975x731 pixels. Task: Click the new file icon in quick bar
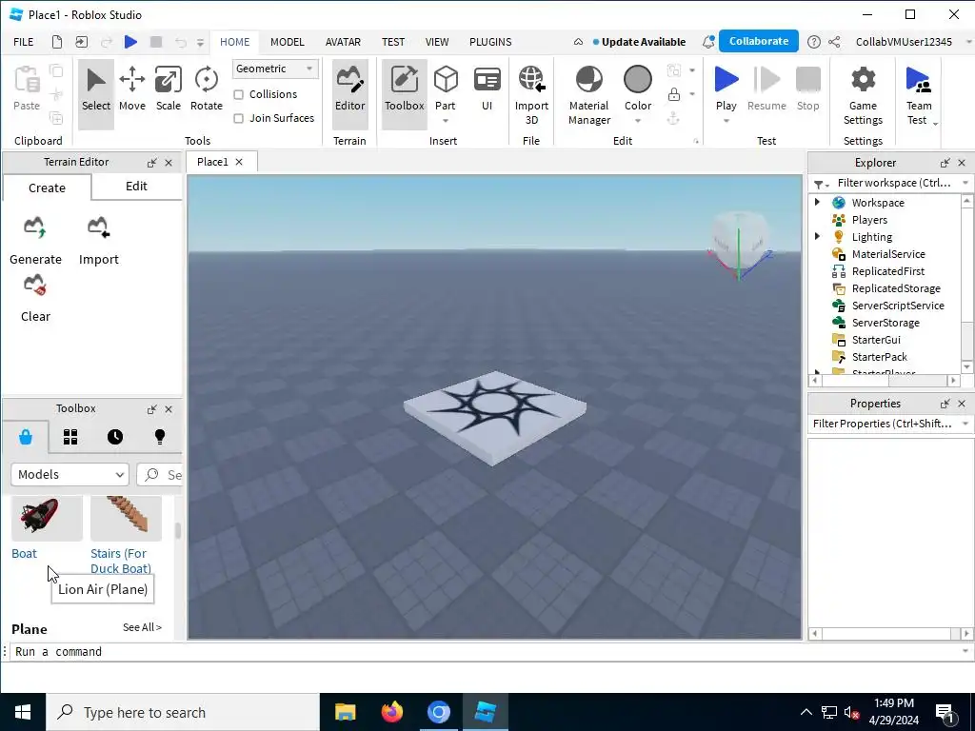(x=56, y=42)
